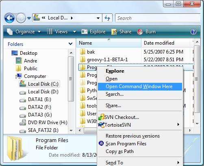Open the TortoiseSVN submenu
204x166 pixels.
(x=140, y=125)
